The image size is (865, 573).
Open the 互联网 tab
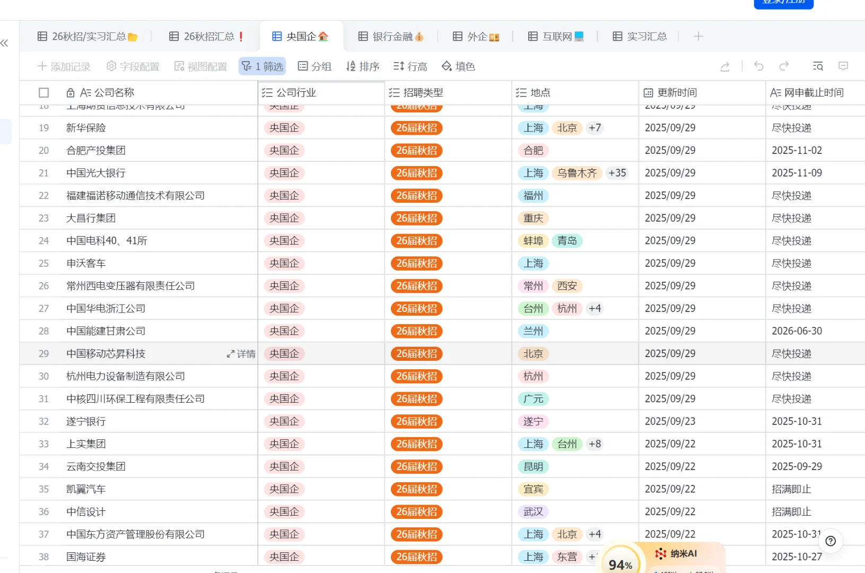(556, 37)
